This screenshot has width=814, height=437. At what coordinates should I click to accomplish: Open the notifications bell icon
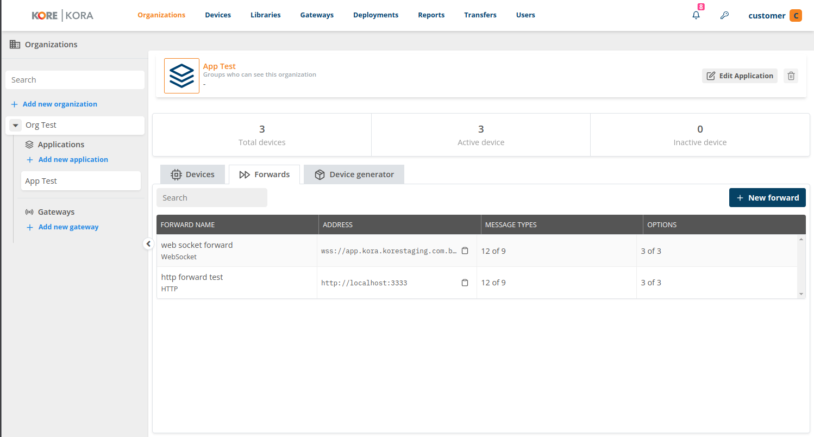click(696, 15)
